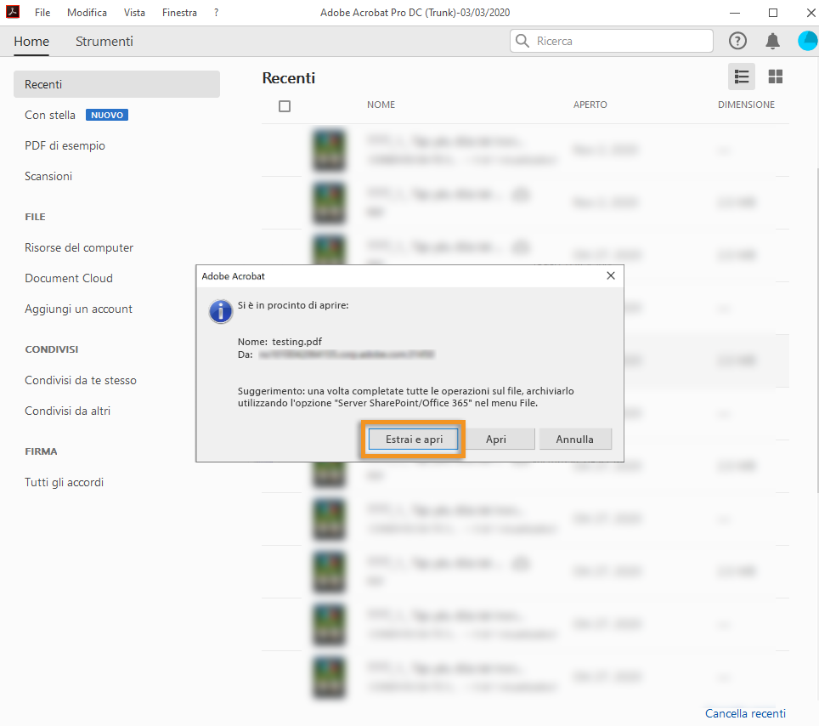Open the Modifica menu
This screenshot has width=819, height=726.
(87, 12)
